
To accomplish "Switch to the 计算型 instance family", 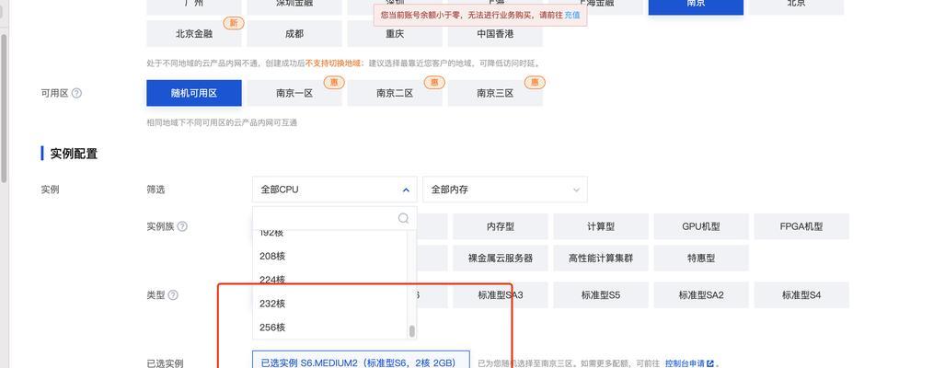I will click(601, 226).
